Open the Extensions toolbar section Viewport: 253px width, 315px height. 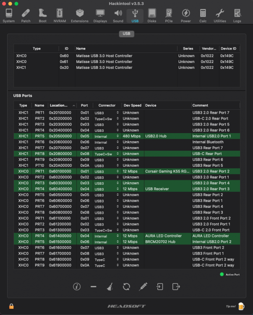(80, 16)
